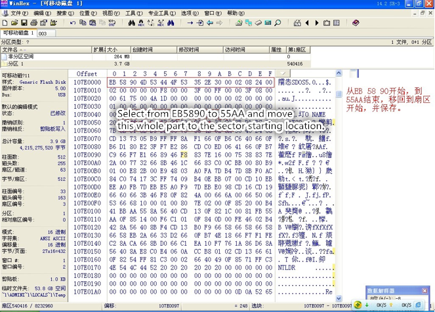The image size is (435, 312).
Task: Click the New file toolbar icon
Action: click(x=5, y=23)
